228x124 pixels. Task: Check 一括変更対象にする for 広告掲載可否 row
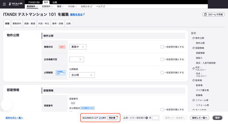(x=162, y=59)
